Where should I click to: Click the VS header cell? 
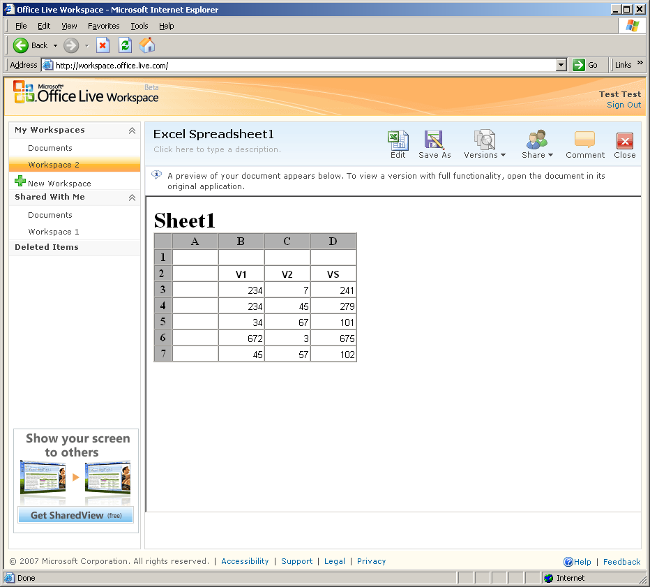(333, 274)
